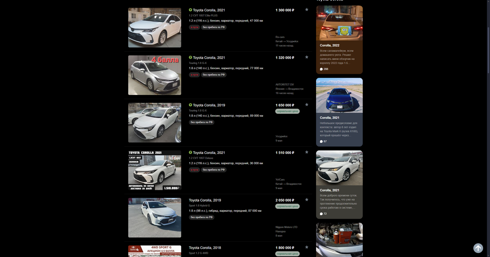The height and width of the screenshot is (257, 490).
Task: Open white Corolla review photo with 72 comments
Action: [339, 168]
